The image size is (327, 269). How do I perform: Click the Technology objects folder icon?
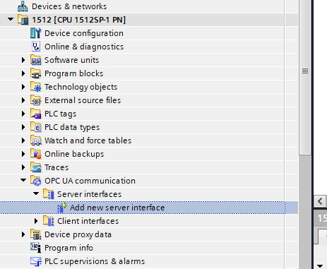[x=36, y=87]
